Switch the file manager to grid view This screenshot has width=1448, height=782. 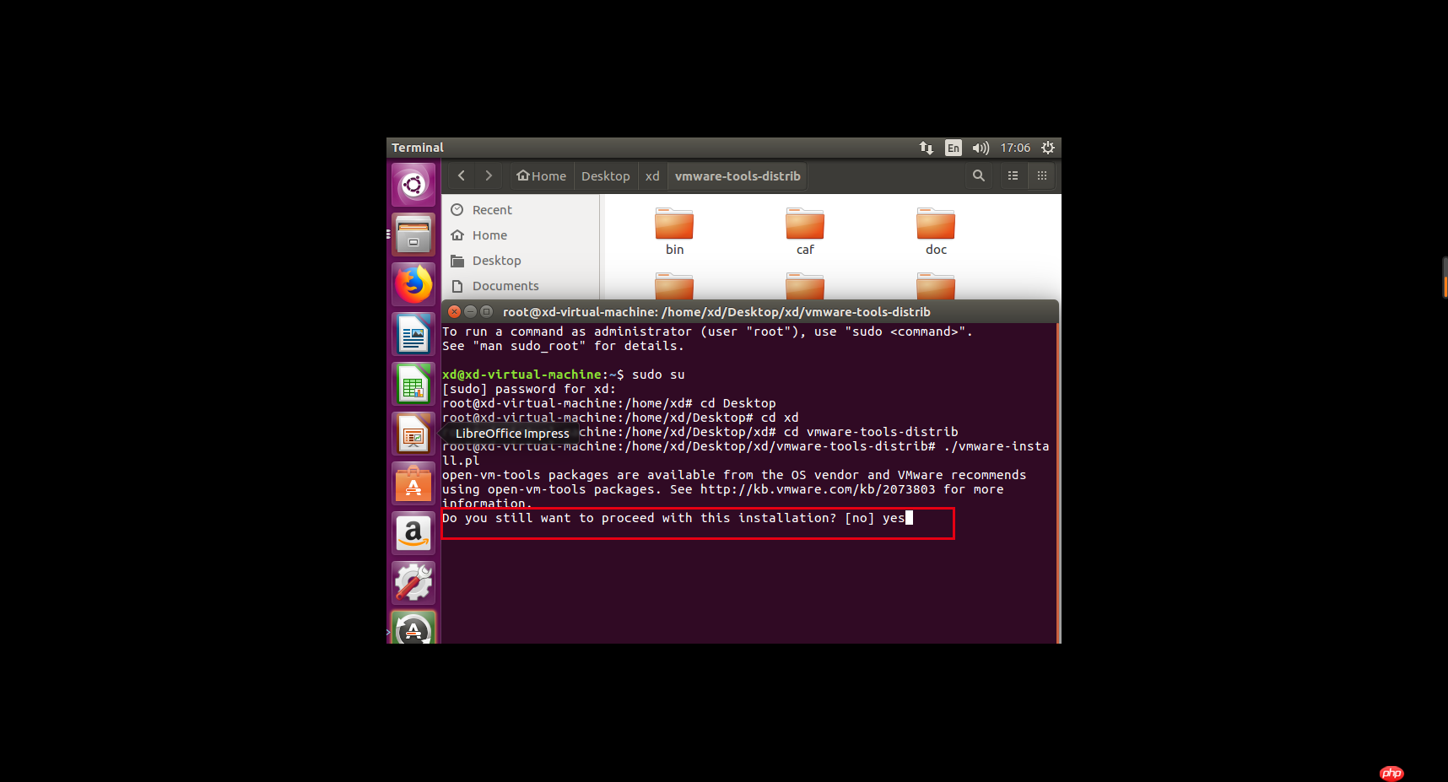tap(1041, 175)
